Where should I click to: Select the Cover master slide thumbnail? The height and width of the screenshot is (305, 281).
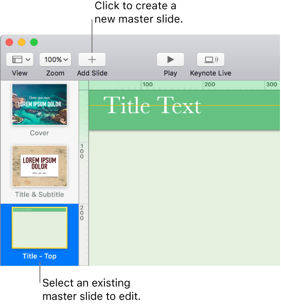[40, 104]
